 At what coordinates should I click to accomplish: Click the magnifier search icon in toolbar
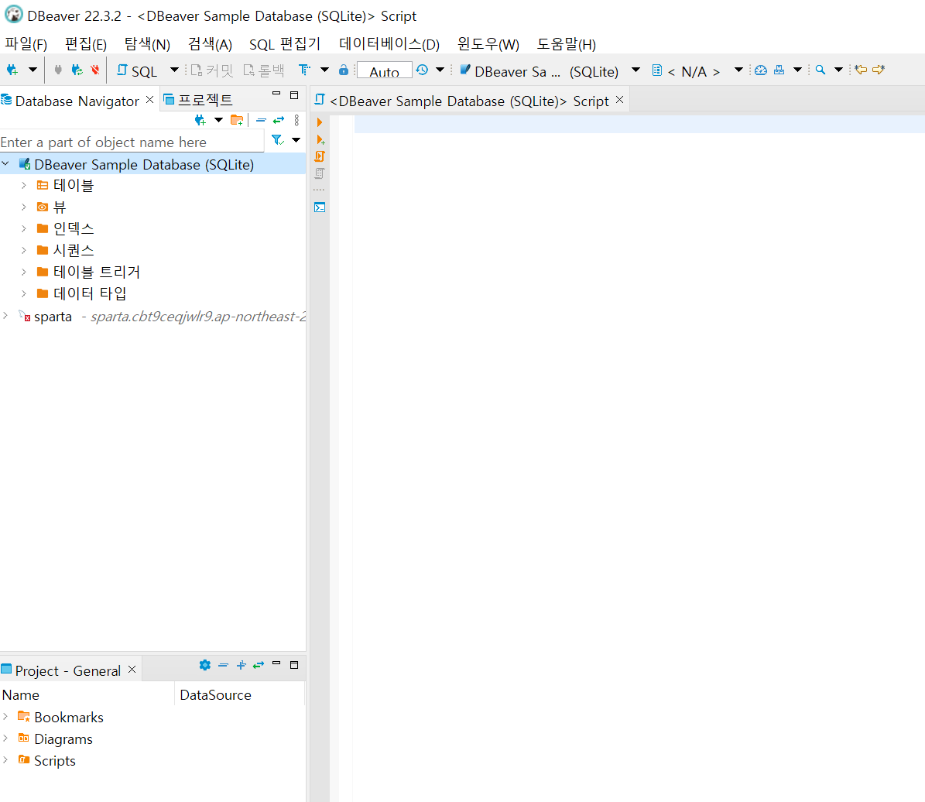(820, 70)
